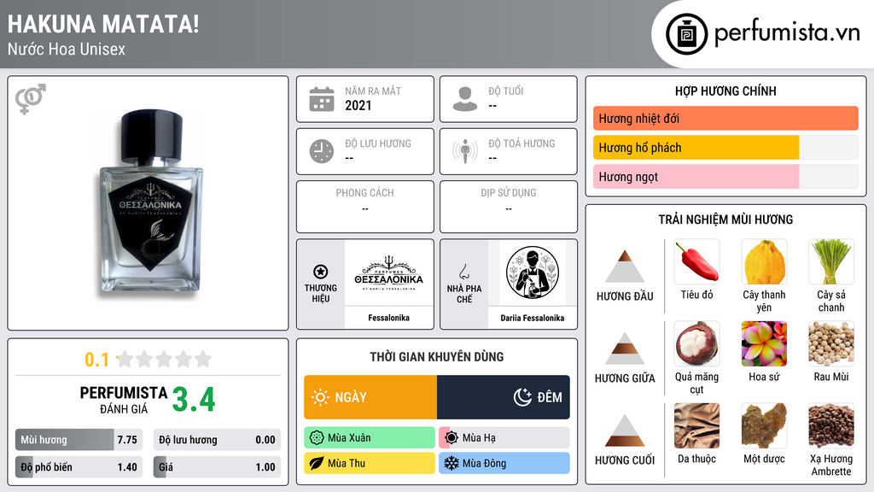Click the Một dược myrrh image
This screenshot has height=492, width=874.
coord(764,426)
